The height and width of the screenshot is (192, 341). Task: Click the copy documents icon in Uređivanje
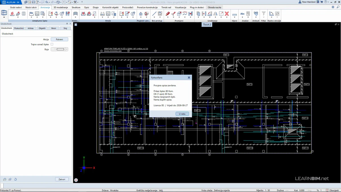pos(198,13)
